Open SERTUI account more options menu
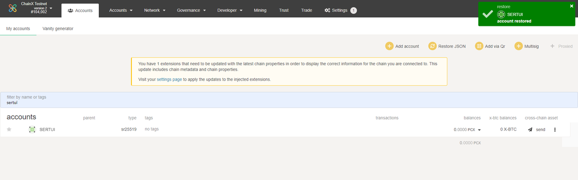Image resolution: width=578 pixels, height=180 pixels. click(555, 130)
